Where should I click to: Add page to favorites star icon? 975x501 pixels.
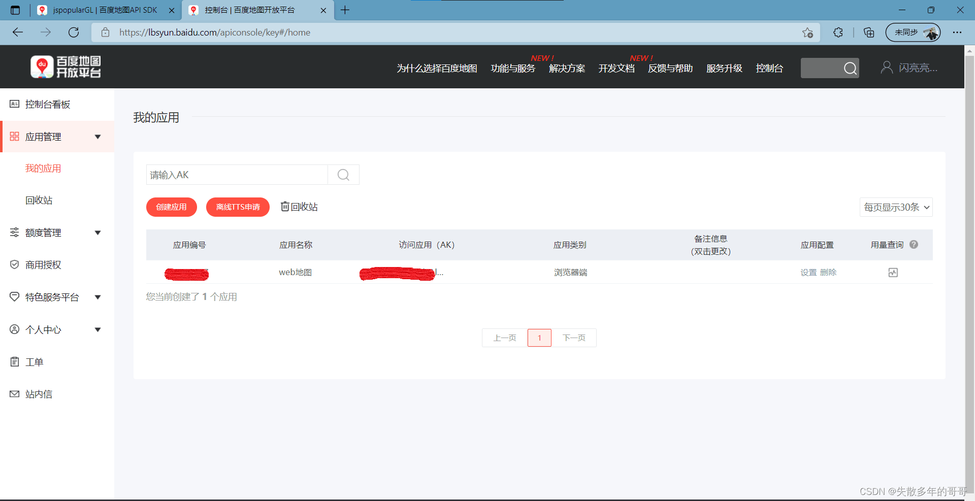point(807,32)
